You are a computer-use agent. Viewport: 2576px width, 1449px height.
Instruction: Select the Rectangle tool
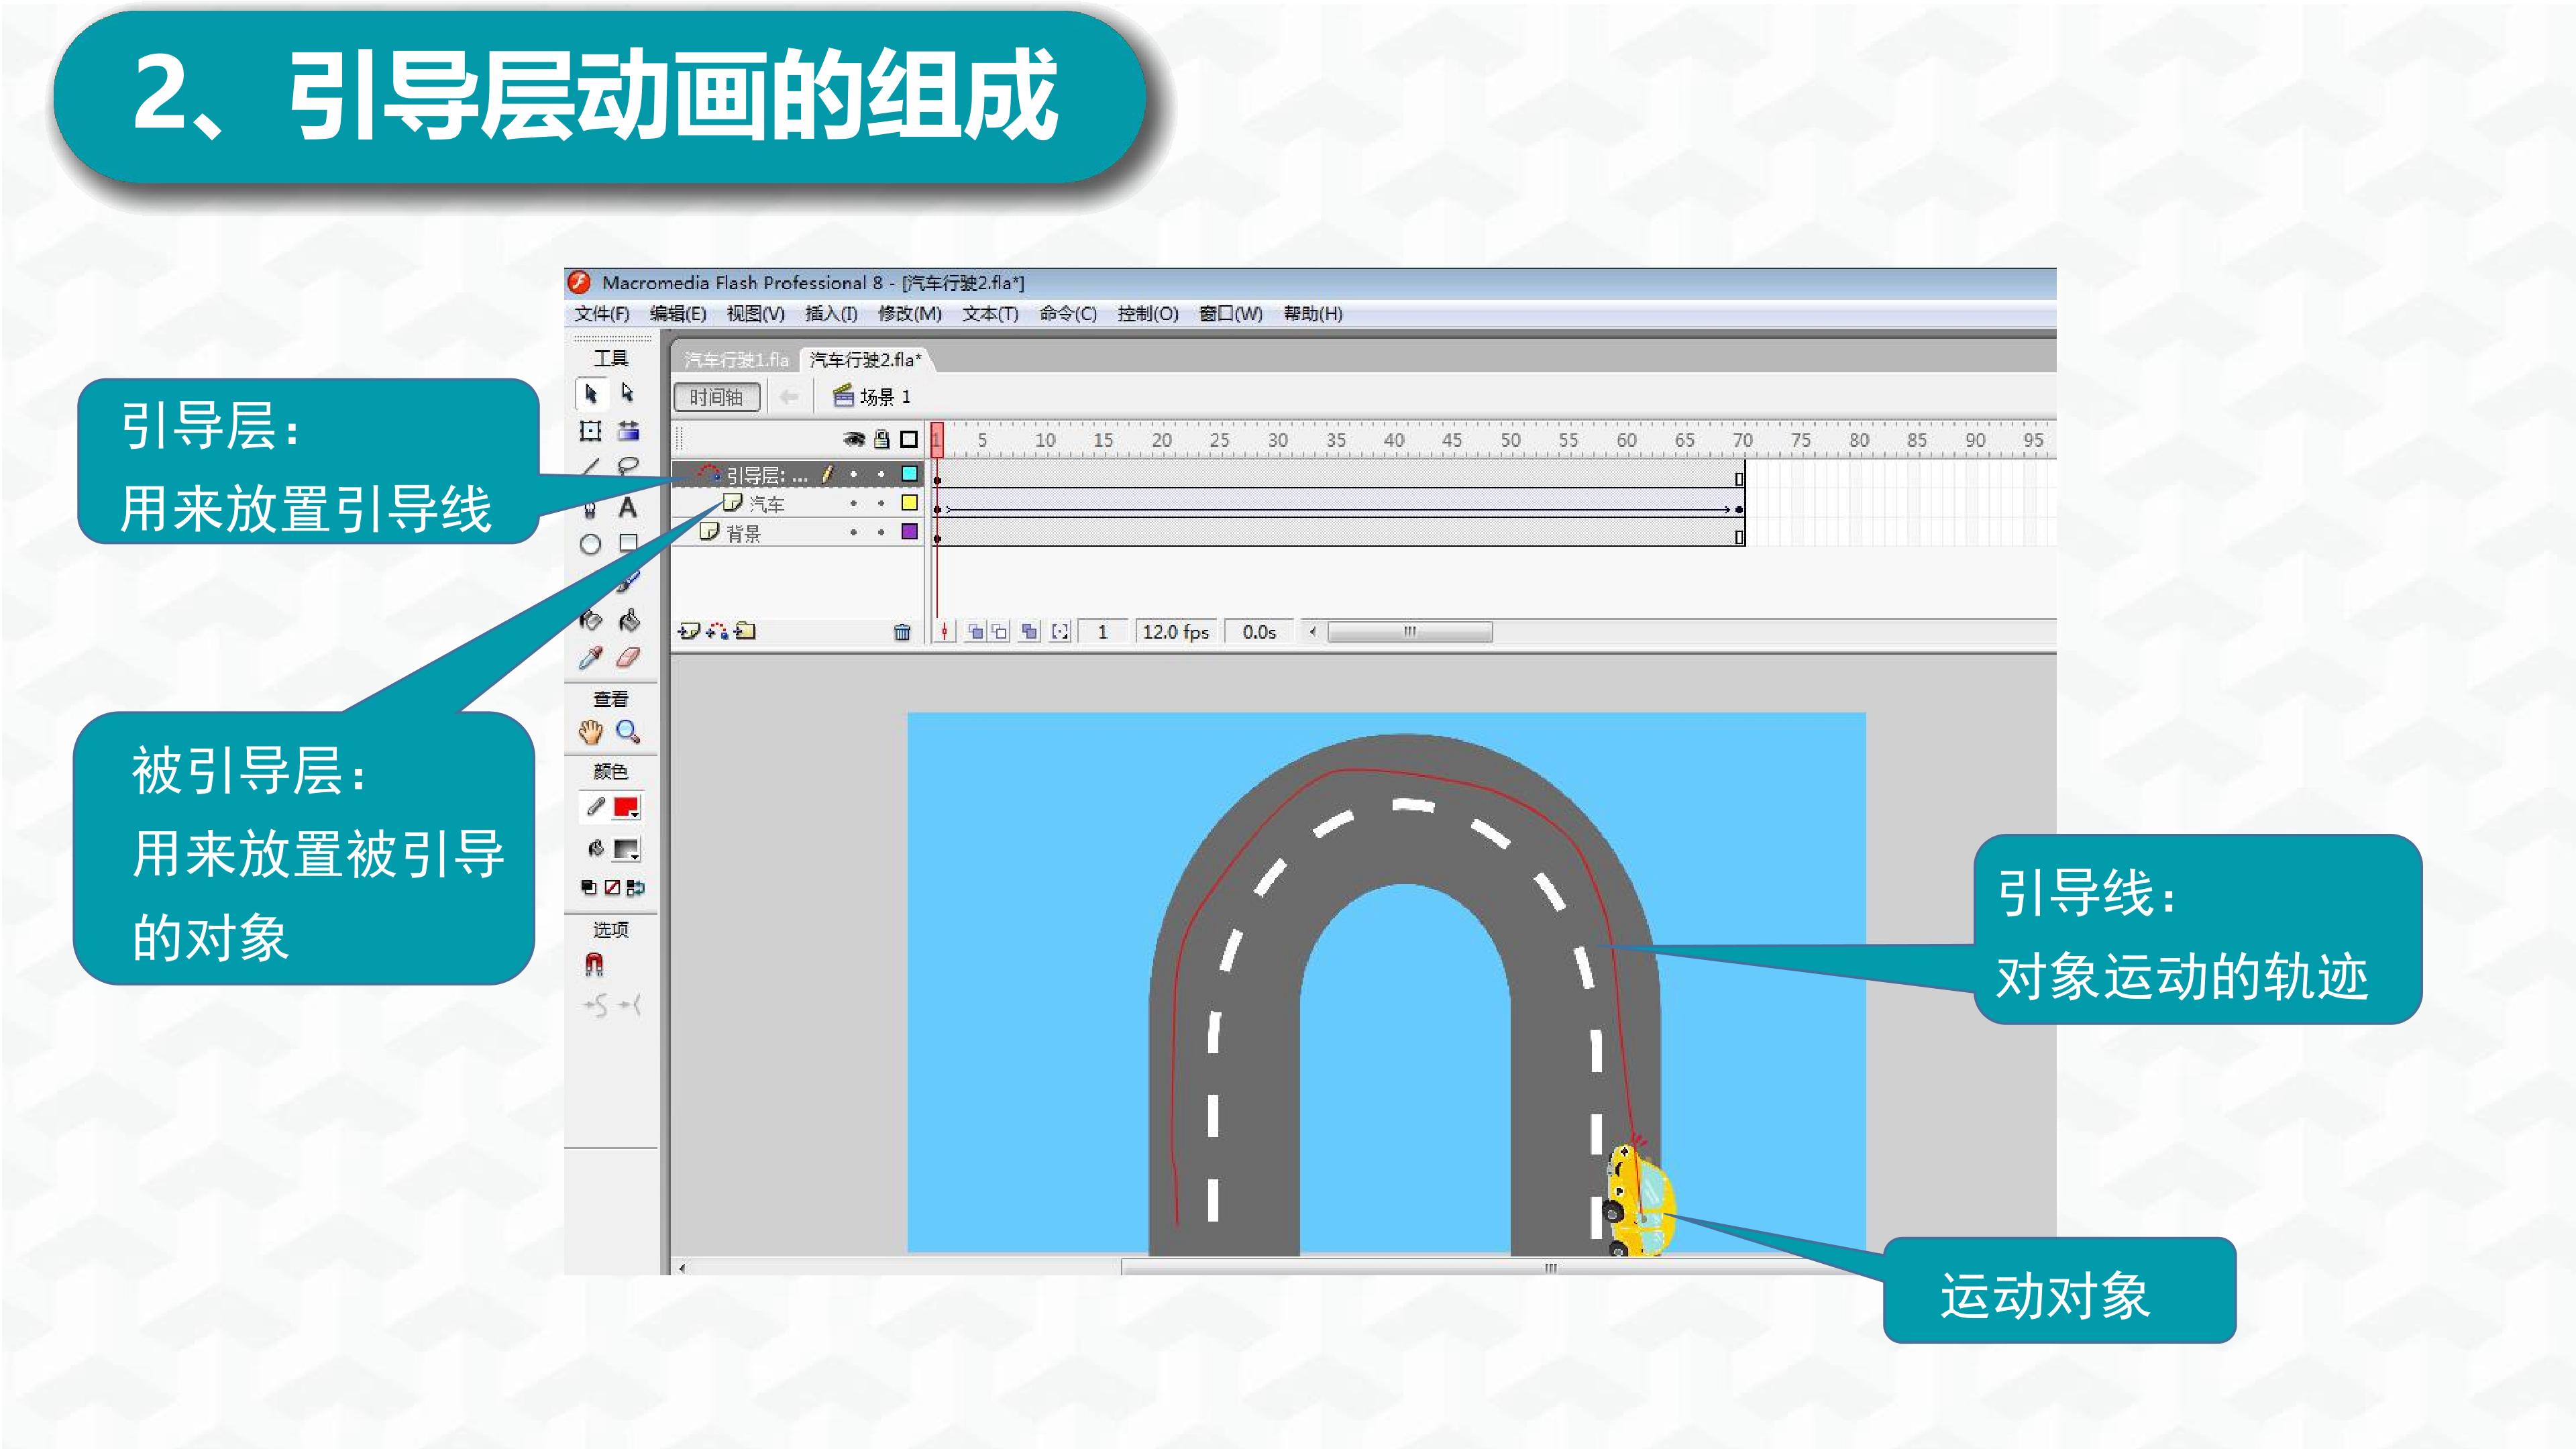point(628,543)
